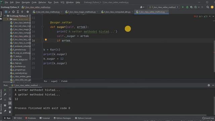This screenshot has width=215, height=121.
Task: Run with coverage from the top toolbar
Action: coord(191,7)
